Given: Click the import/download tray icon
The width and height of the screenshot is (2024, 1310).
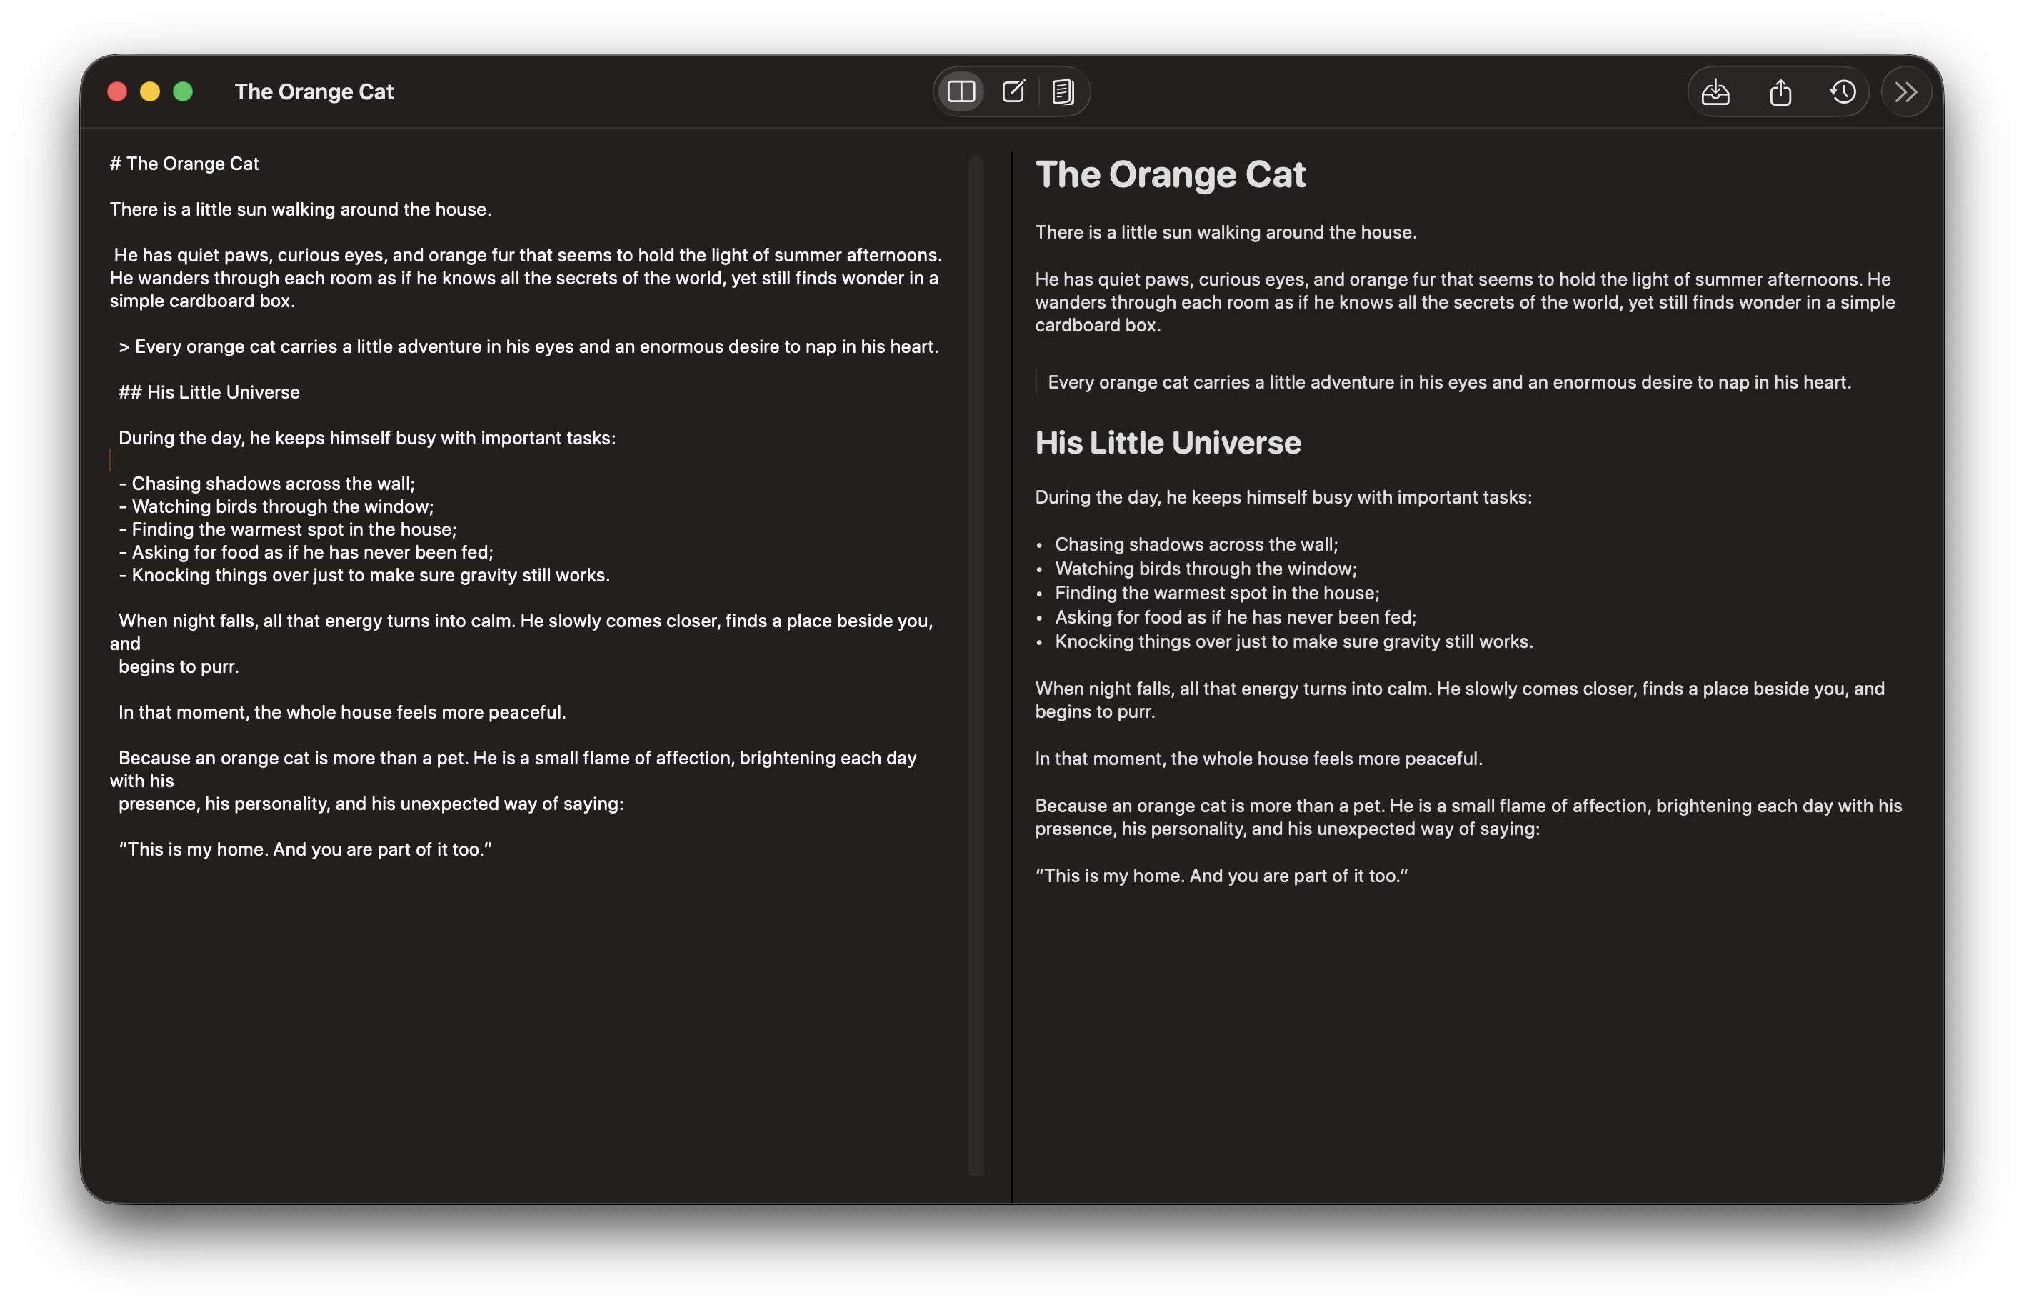Looking at the screenshot, I should (x=1715, y=91).
